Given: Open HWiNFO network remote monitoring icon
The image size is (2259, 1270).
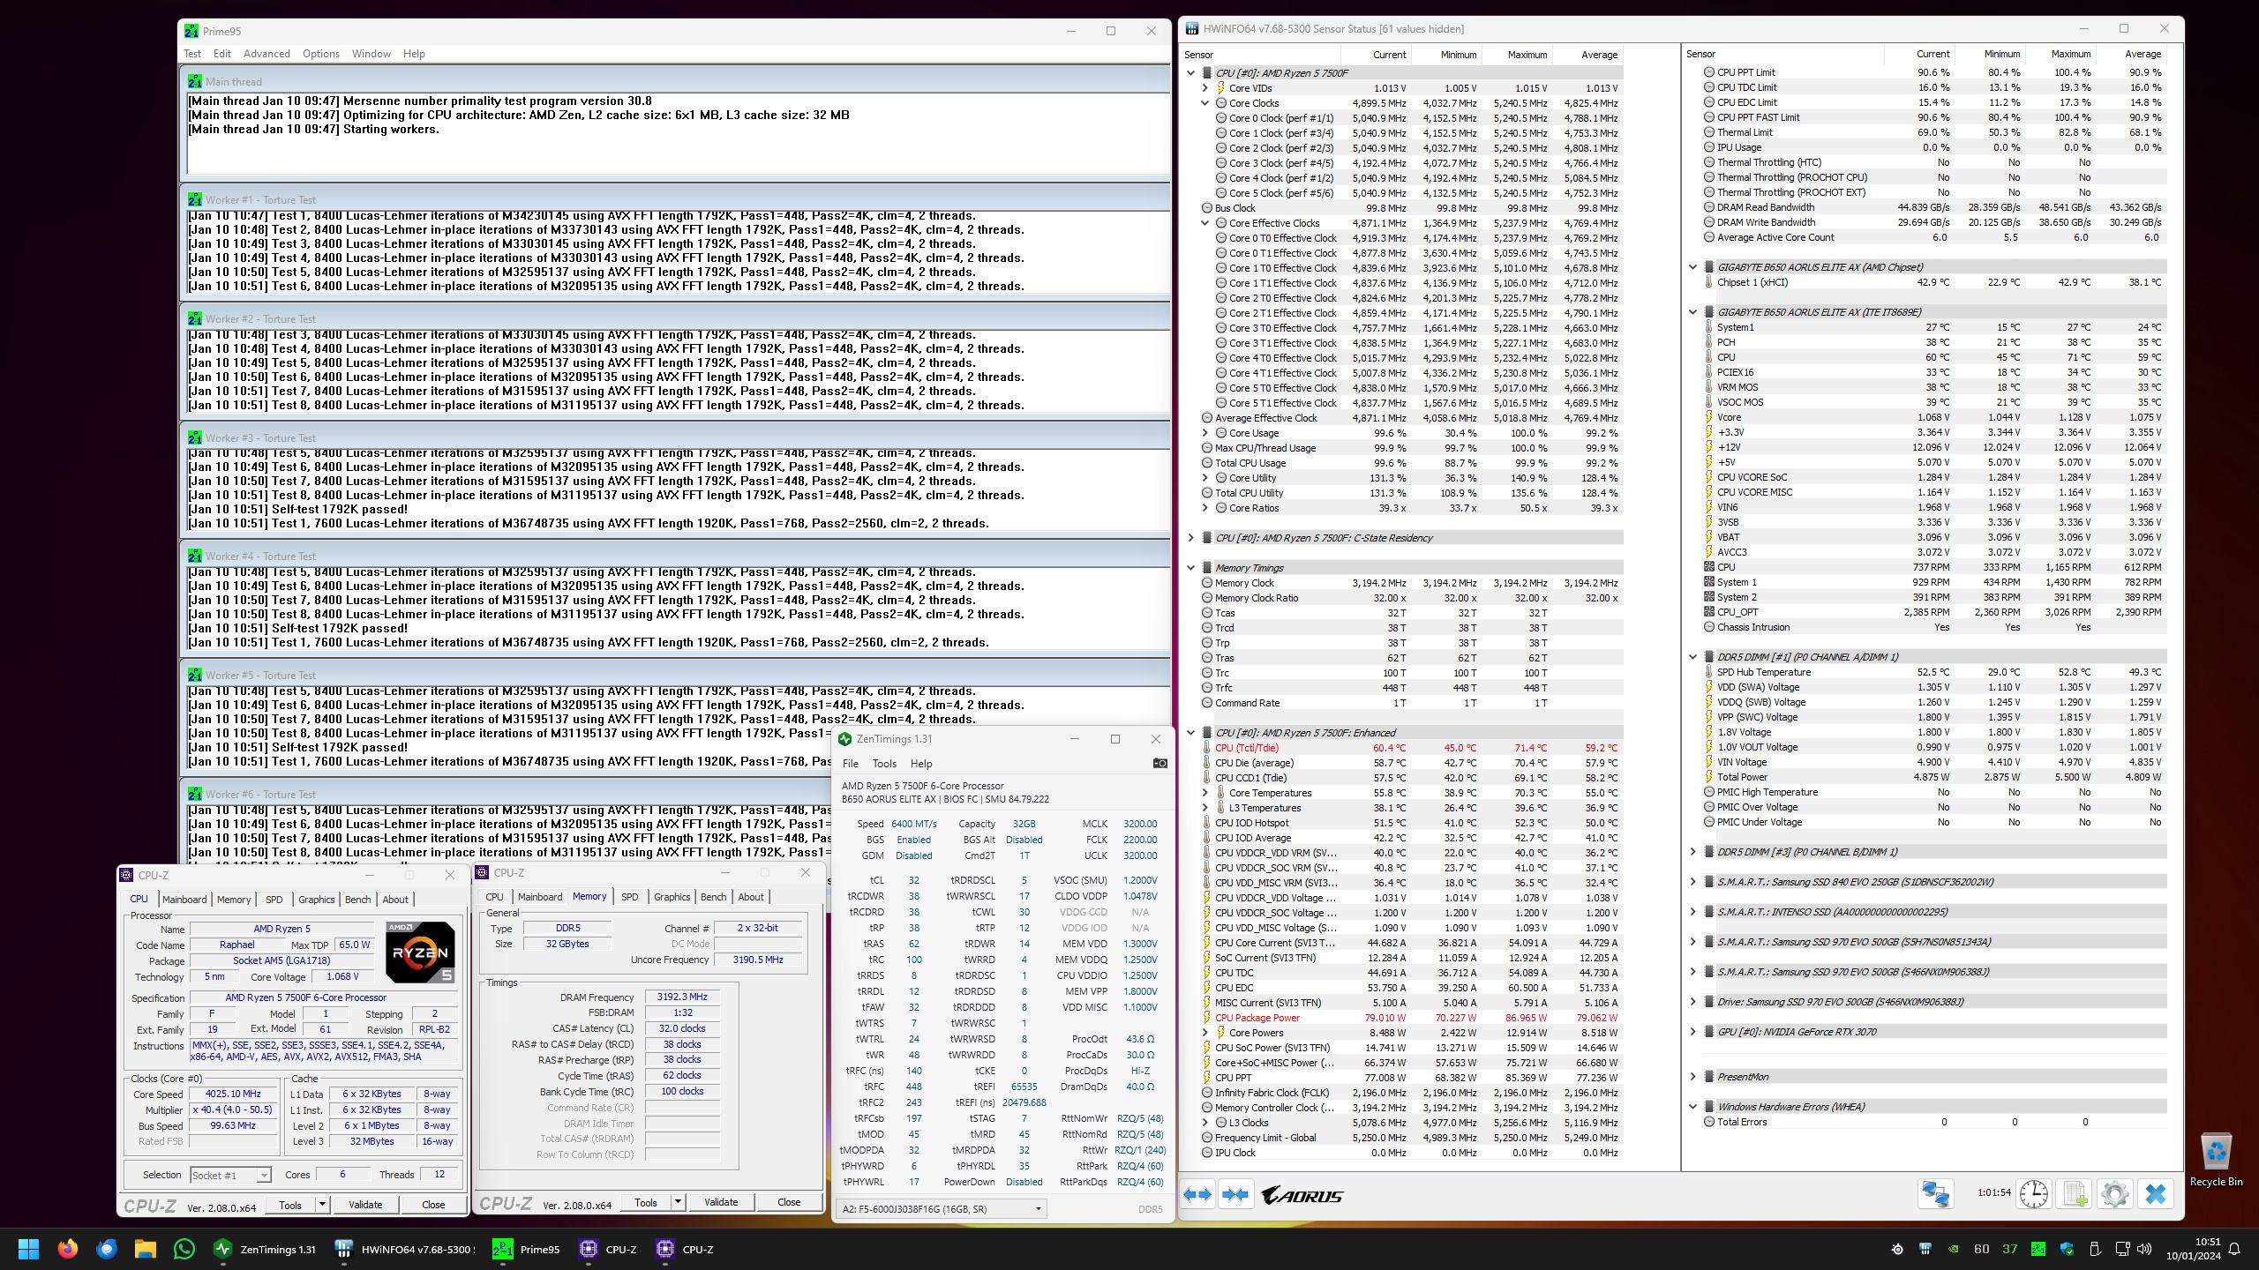Looking at the screenshot, I should 1935,1194.
